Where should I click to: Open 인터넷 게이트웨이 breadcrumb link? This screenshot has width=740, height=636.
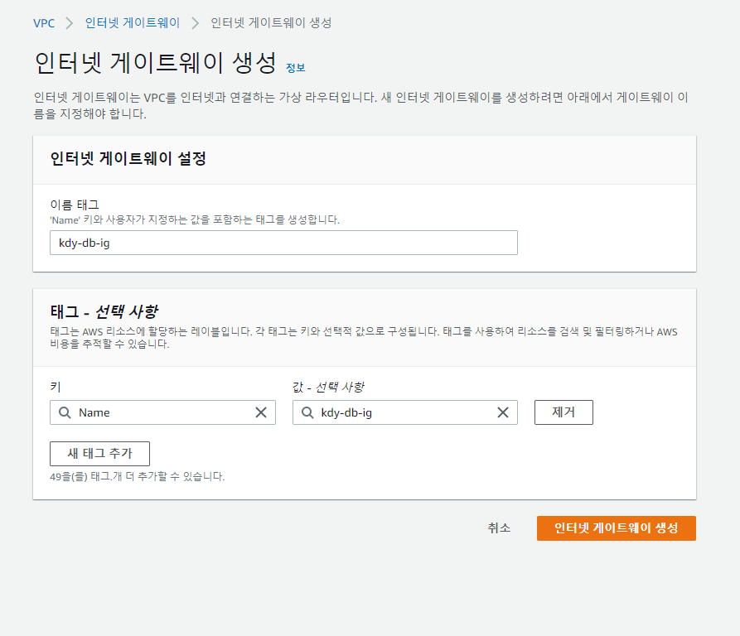tap(133, 22)
